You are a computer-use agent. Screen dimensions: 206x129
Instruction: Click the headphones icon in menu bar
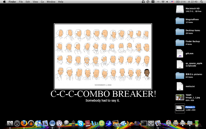pos(143,2)
